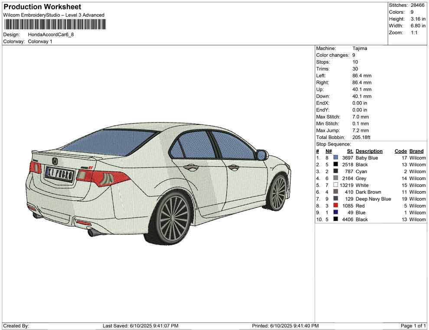The width and height of the screenshot is (429, 330).
Task: Click the HondaAccordCar6_8 design name
Action: tap(51, 34)
